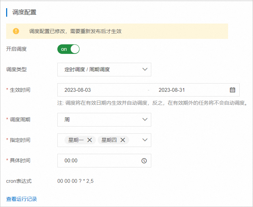This screenshot has height=207, width=253.
Task: Remove the 星期一 tag
Action: 90,140
